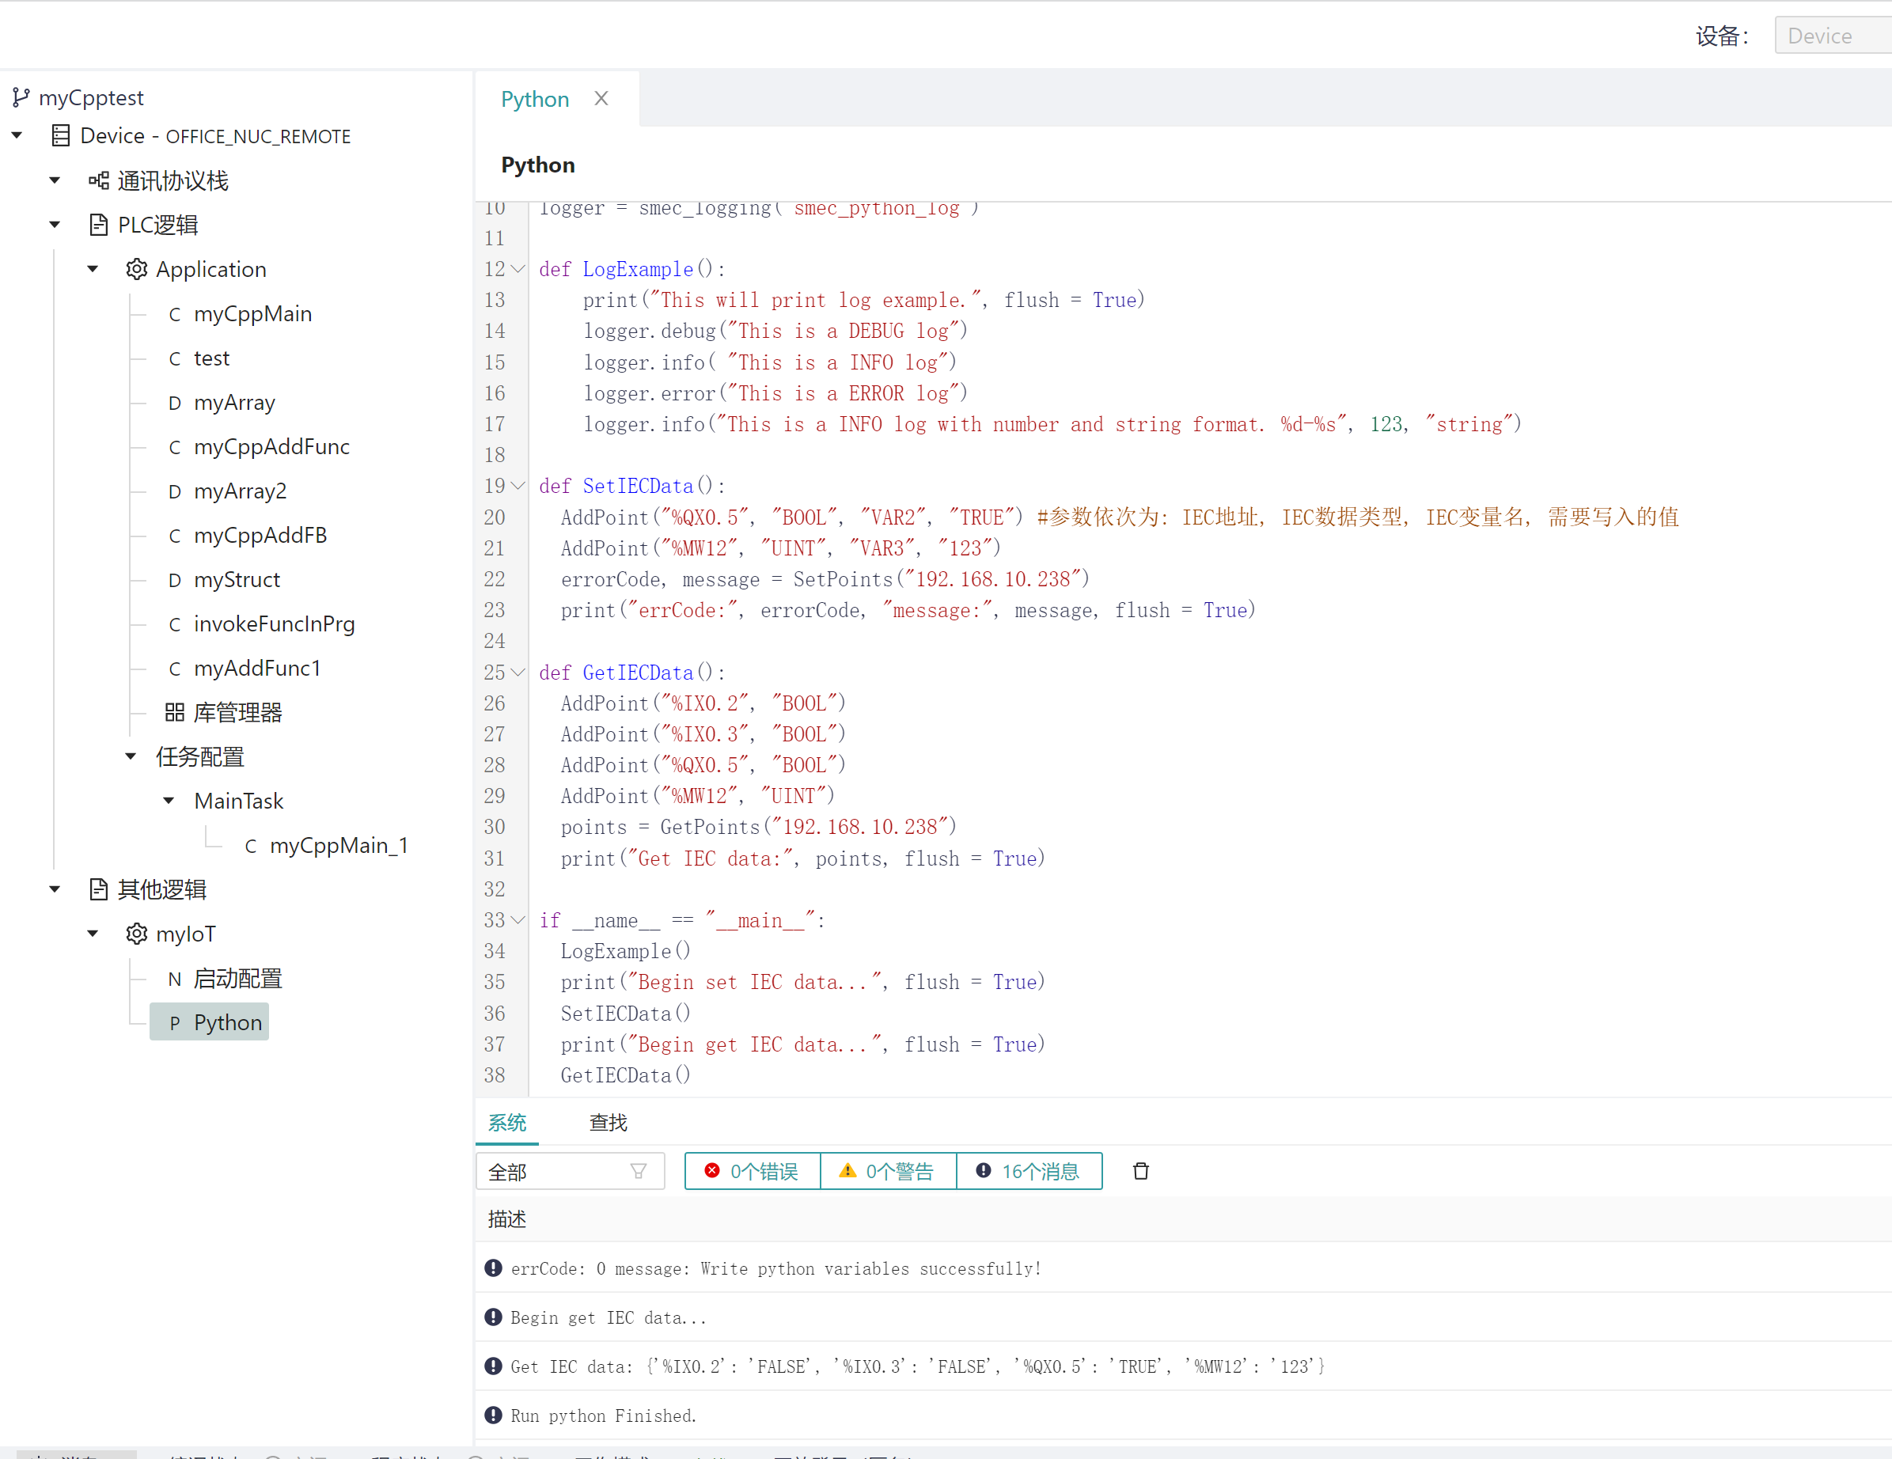Fold the GetIECData function at line 25

(518, 673)
